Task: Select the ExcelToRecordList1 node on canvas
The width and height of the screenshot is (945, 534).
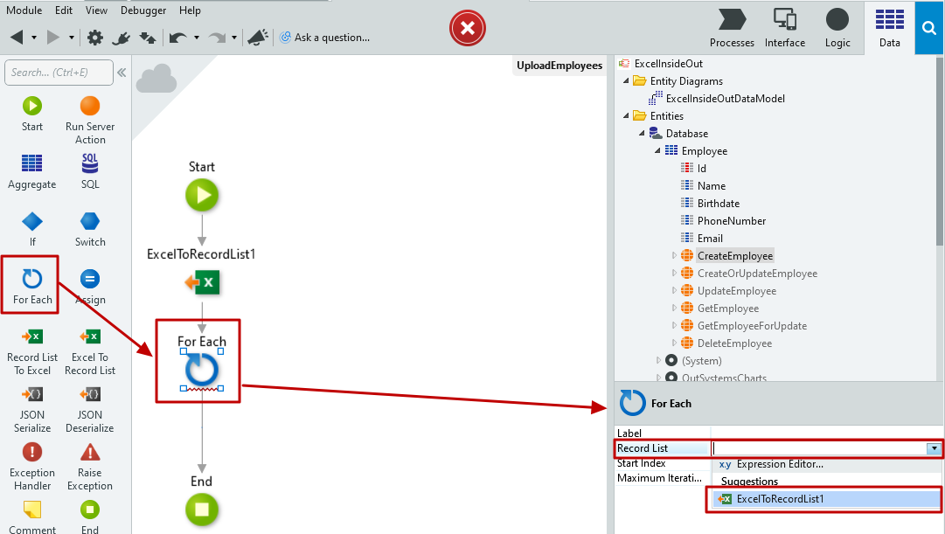Action: 202,282
